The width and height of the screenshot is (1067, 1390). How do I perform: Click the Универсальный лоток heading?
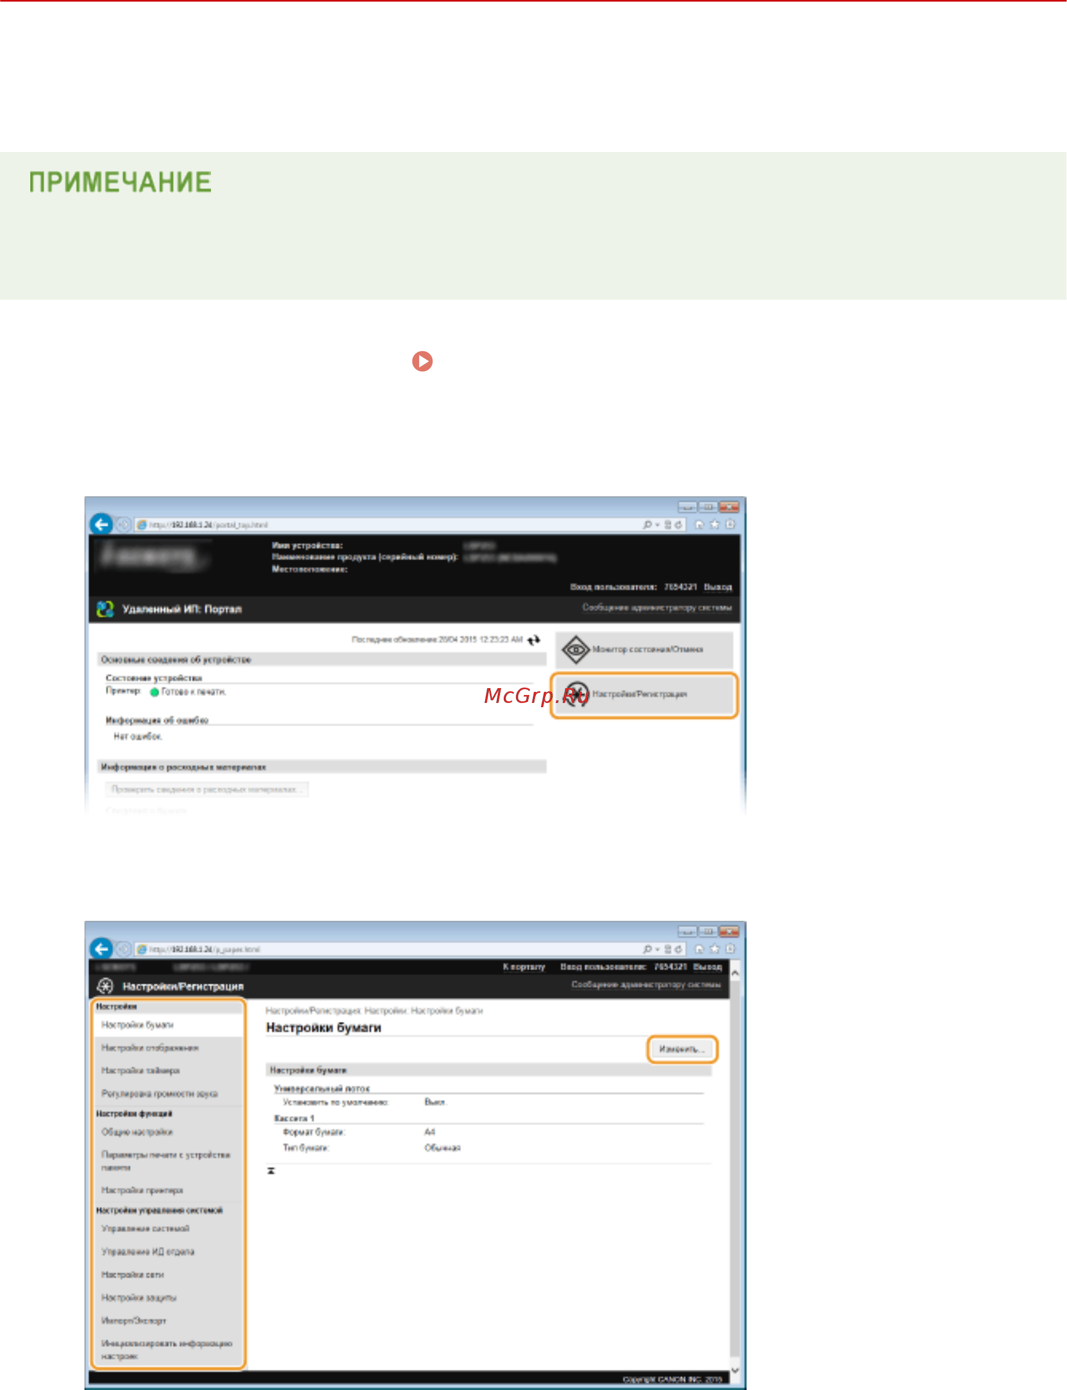coord(322,1088)
